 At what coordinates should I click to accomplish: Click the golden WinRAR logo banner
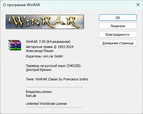[45, 22]
